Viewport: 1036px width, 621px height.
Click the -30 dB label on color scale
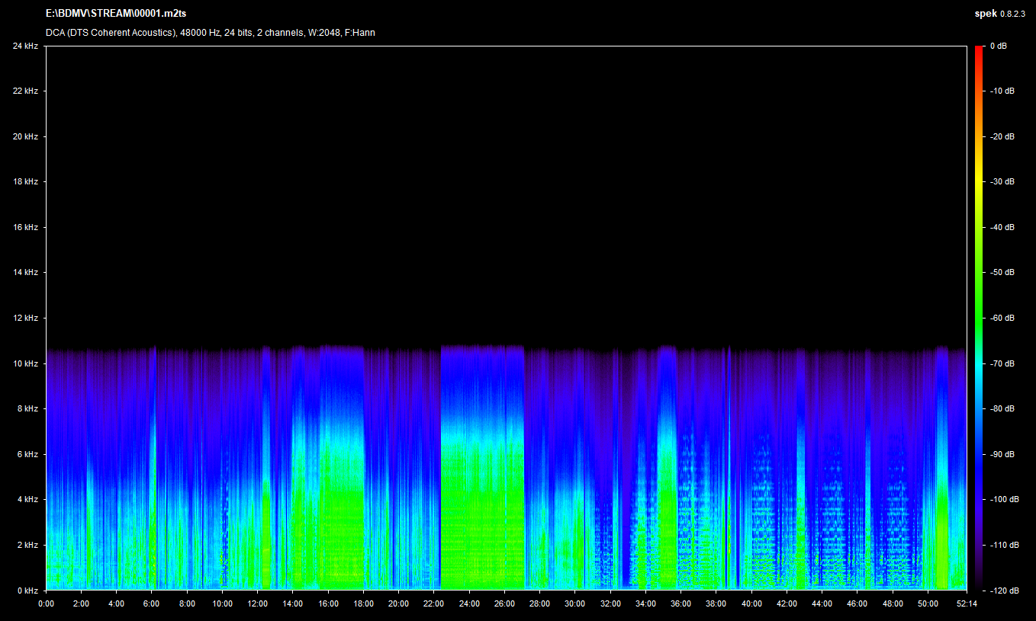1002,182
